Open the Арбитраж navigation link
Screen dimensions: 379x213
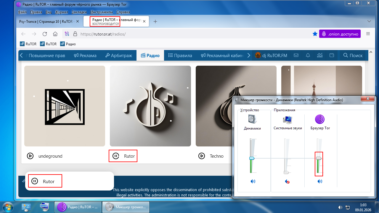point(118,55)
